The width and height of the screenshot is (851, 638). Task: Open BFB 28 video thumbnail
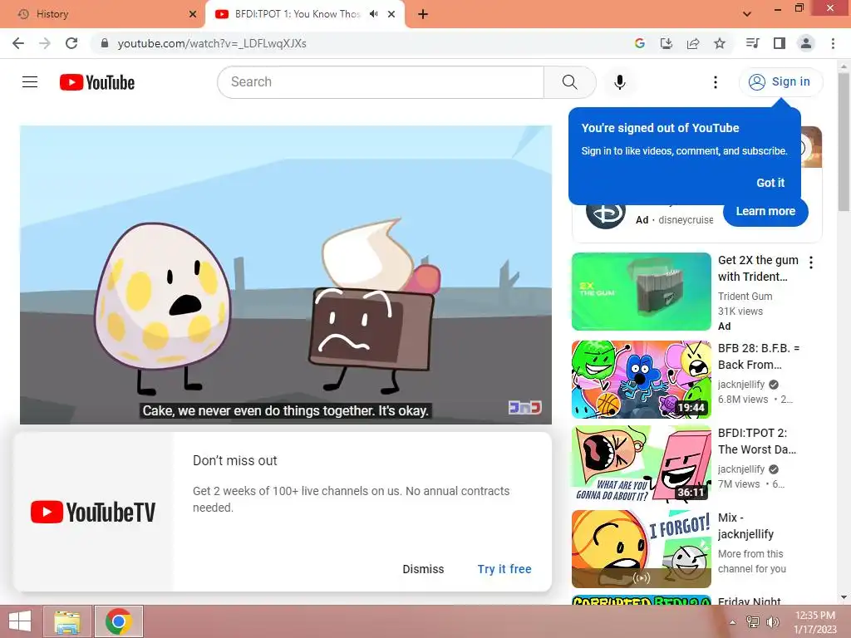click(x=641, y=379)
